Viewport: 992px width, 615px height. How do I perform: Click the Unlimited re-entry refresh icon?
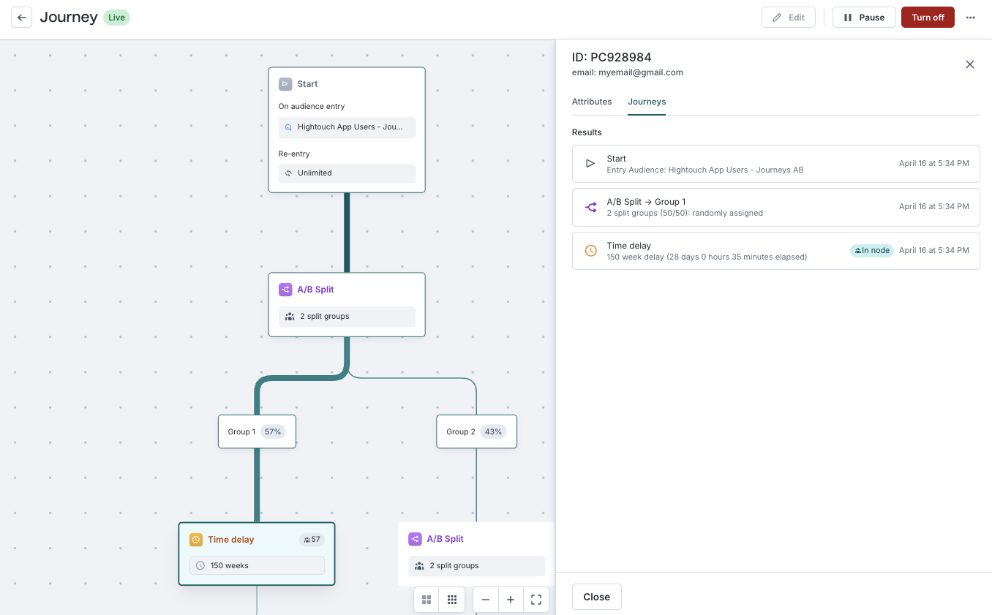pyautogui.click(x=288, y=173)
